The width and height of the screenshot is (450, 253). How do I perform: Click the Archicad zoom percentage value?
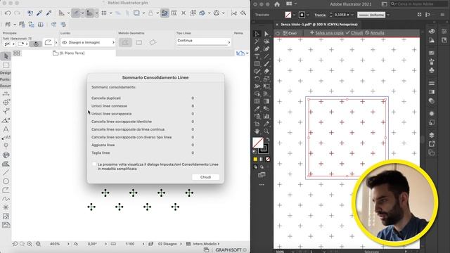[x=55, y=244]
